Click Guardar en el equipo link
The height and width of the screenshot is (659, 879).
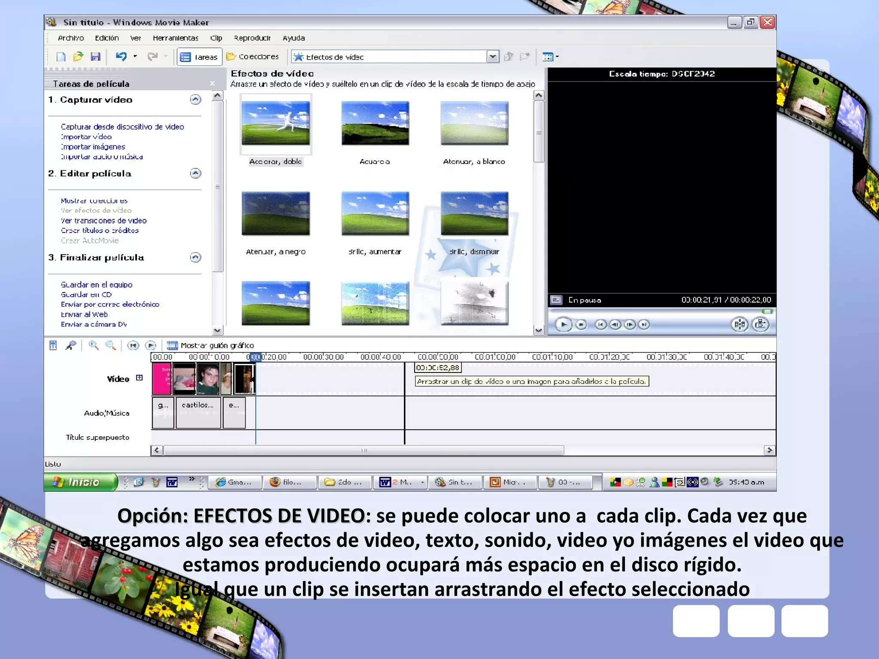pos(97,285)
